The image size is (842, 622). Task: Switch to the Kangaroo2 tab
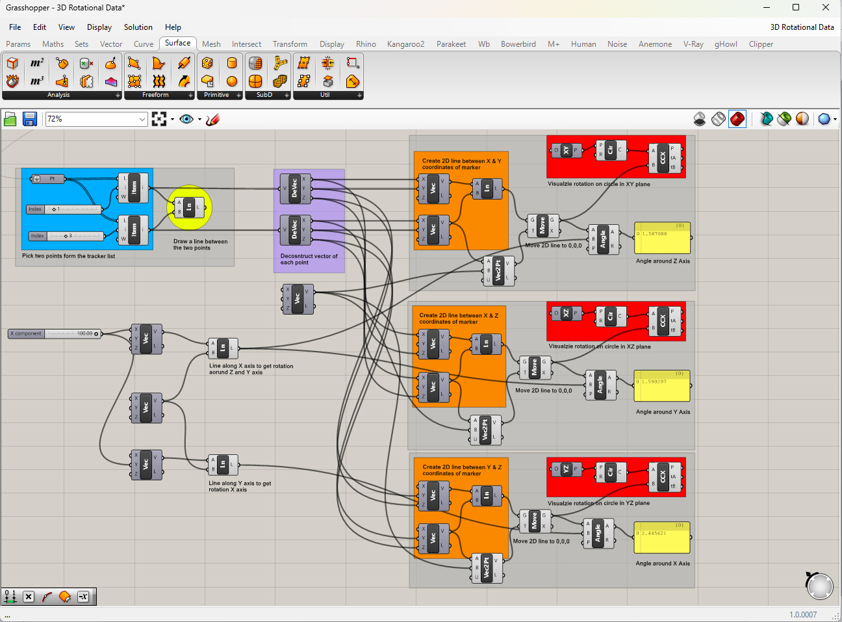click(405, 44)
